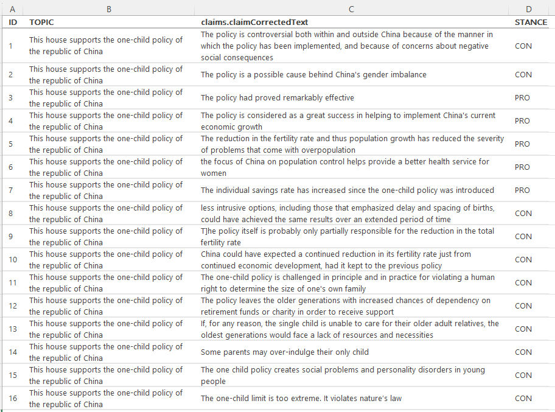Select claim 'violates nature's law' cell

pos(351,398)
